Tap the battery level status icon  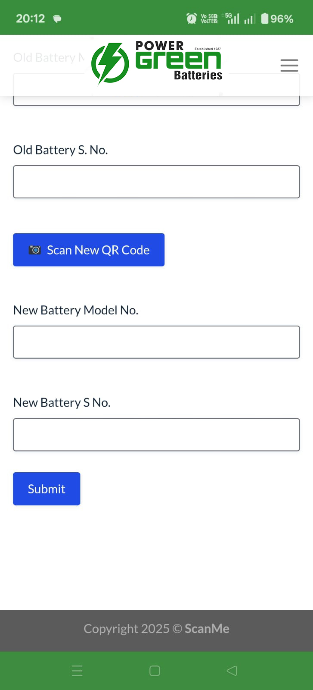[x=265, y=19]
